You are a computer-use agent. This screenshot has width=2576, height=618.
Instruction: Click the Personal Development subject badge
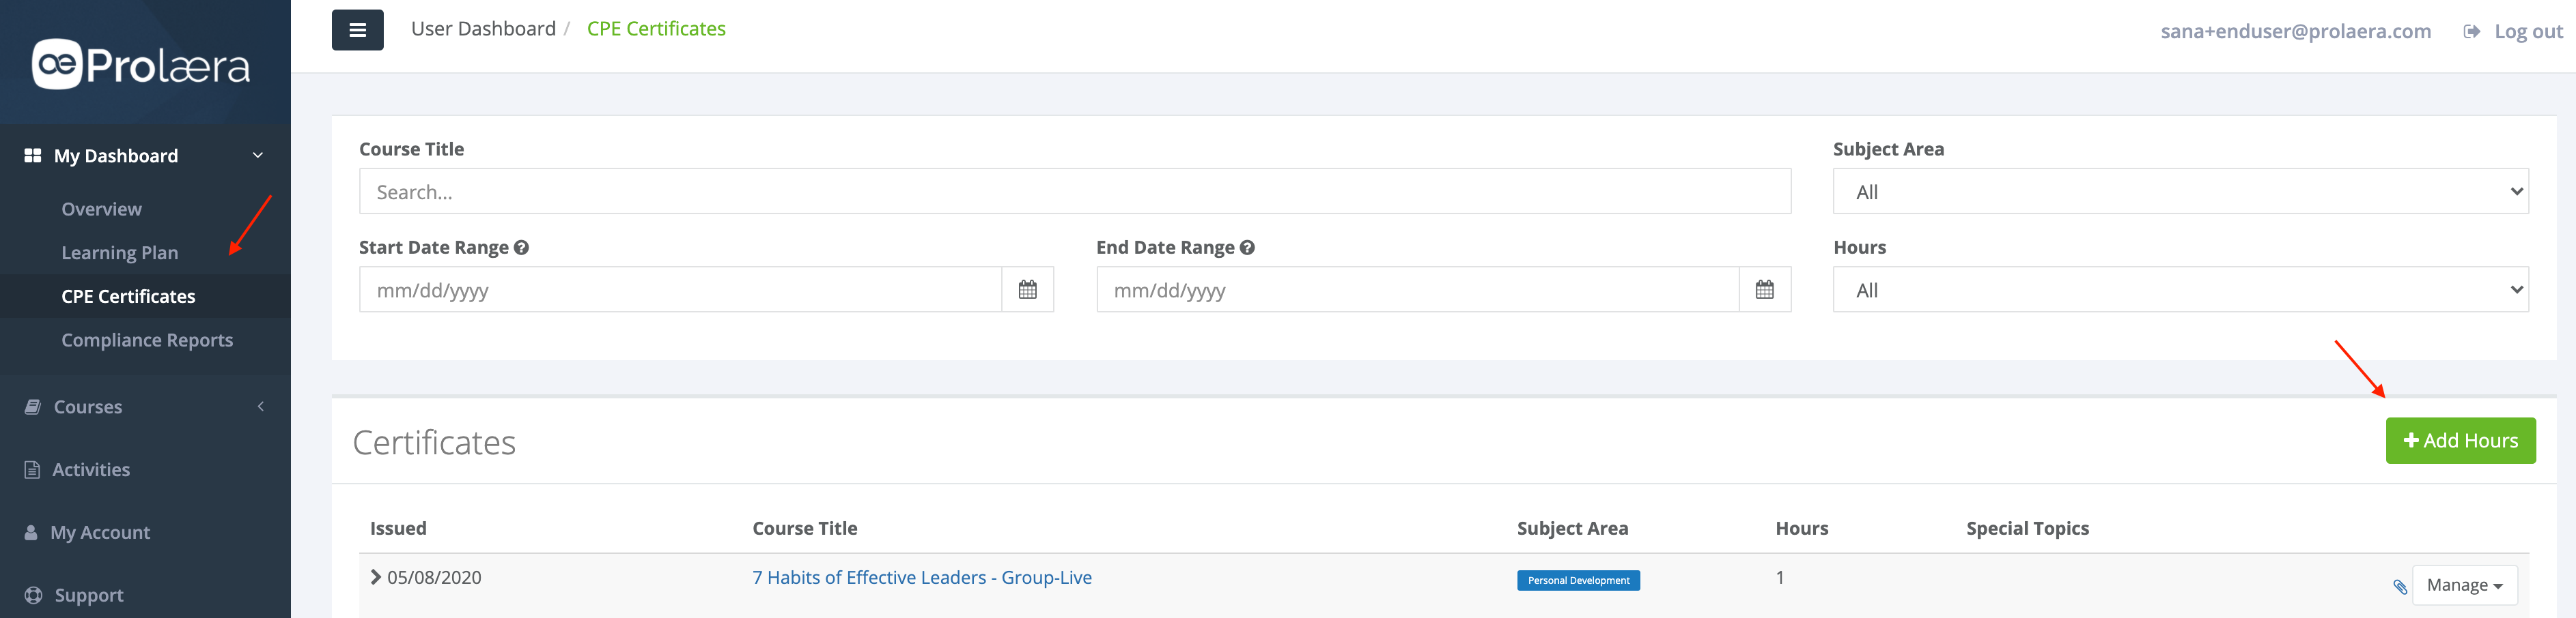pos(1578,580)
